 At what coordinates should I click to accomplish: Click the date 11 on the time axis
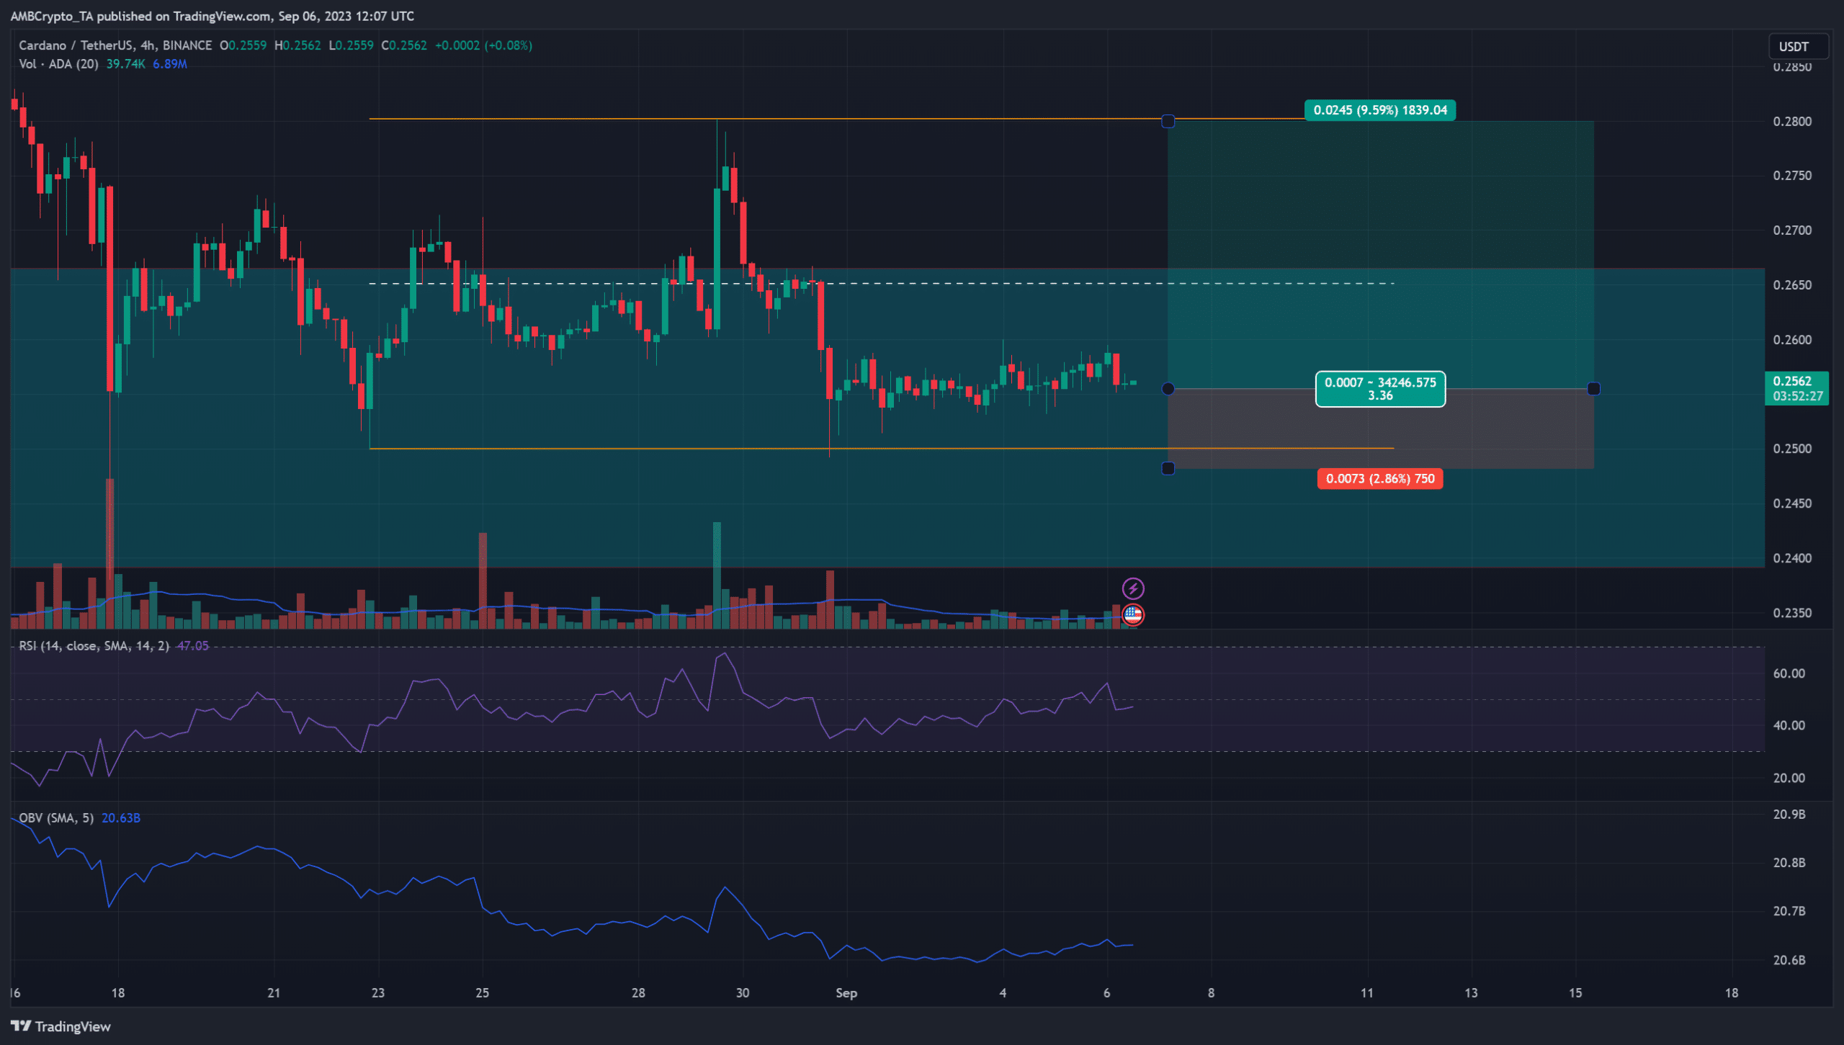pos(1366,993)
